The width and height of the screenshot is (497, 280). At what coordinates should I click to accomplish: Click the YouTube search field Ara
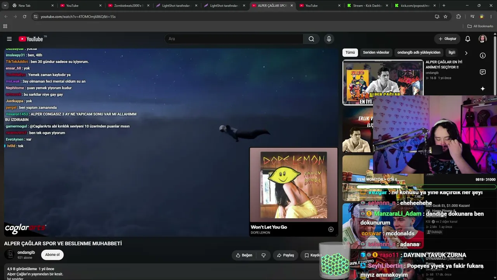(234, 39)
